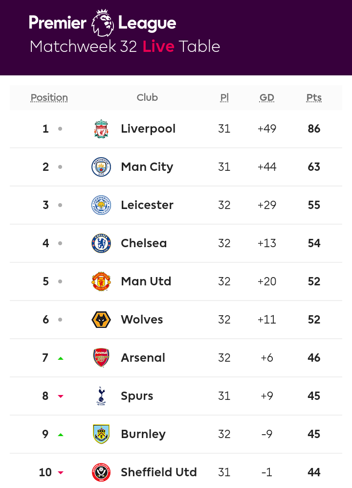Click the Matchweek 32 Live Table title
Image resolution: width=352 pixels, height=488 pixels.
point(125,46)
